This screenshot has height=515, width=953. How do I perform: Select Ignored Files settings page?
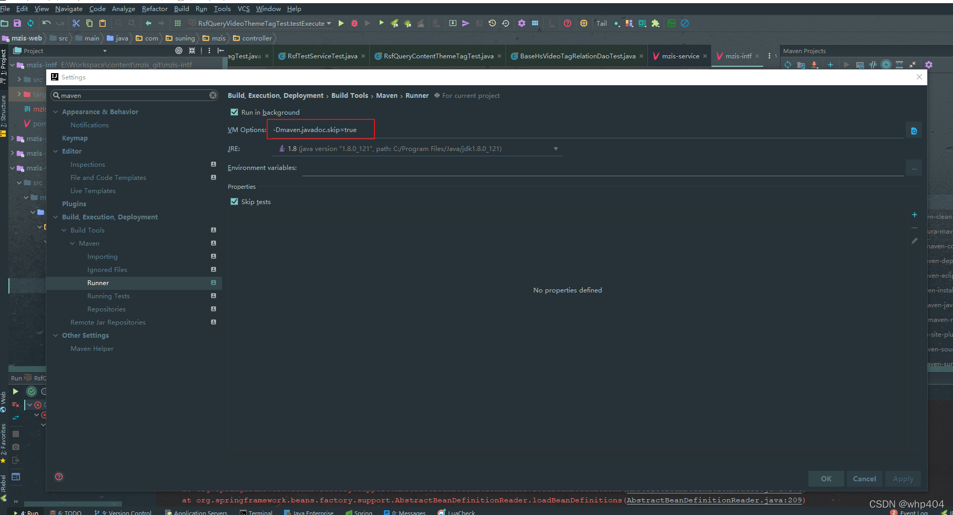(107, 269)
